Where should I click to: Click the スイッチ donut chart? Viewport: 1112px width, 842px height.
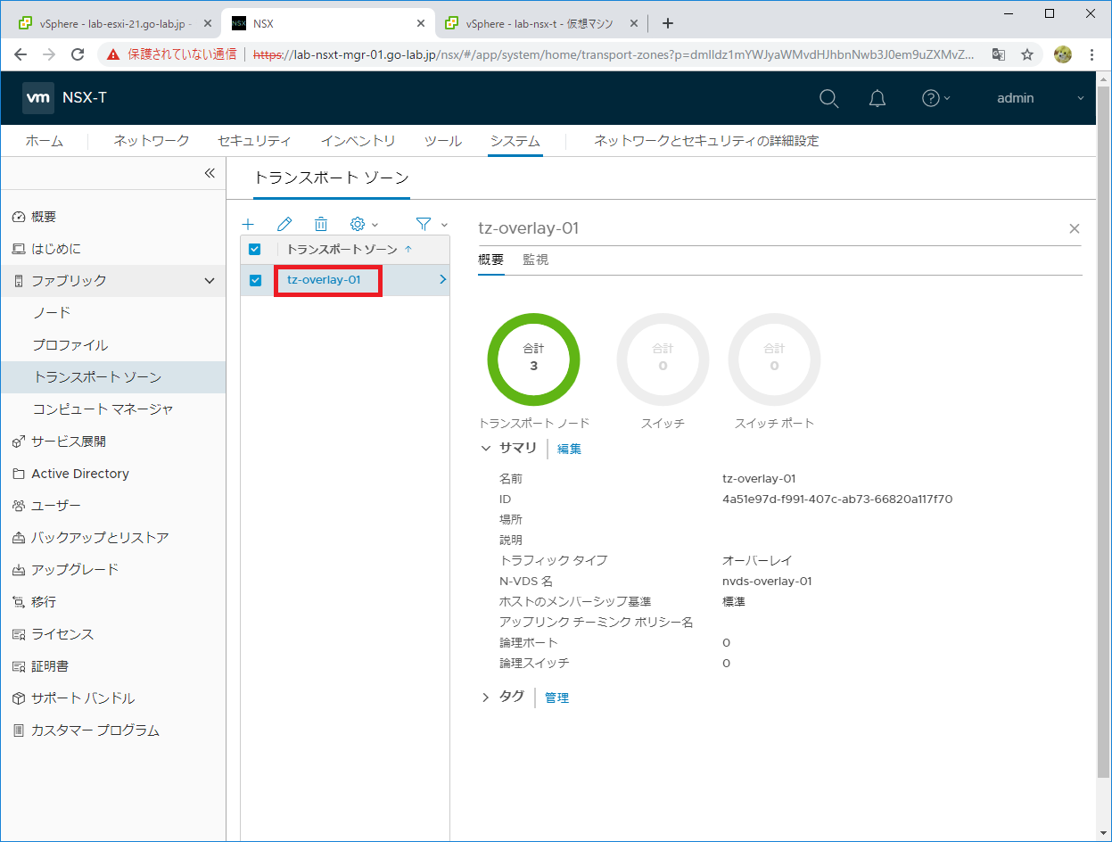[x=663, y=359]
